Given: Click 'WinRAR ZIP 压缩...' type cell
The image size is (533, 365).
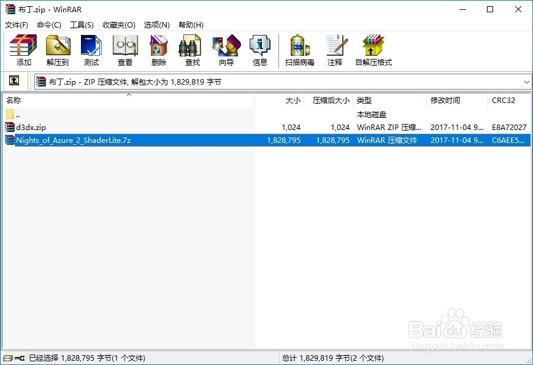Looking at the screenshot, I should pos(389,128).
